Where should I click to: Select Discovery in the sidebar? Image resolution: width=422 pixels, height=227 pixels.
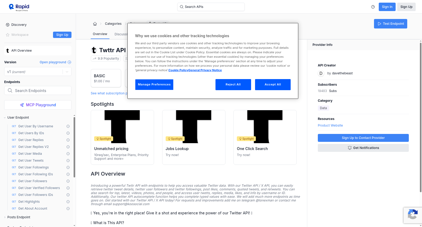click(19, 25)
